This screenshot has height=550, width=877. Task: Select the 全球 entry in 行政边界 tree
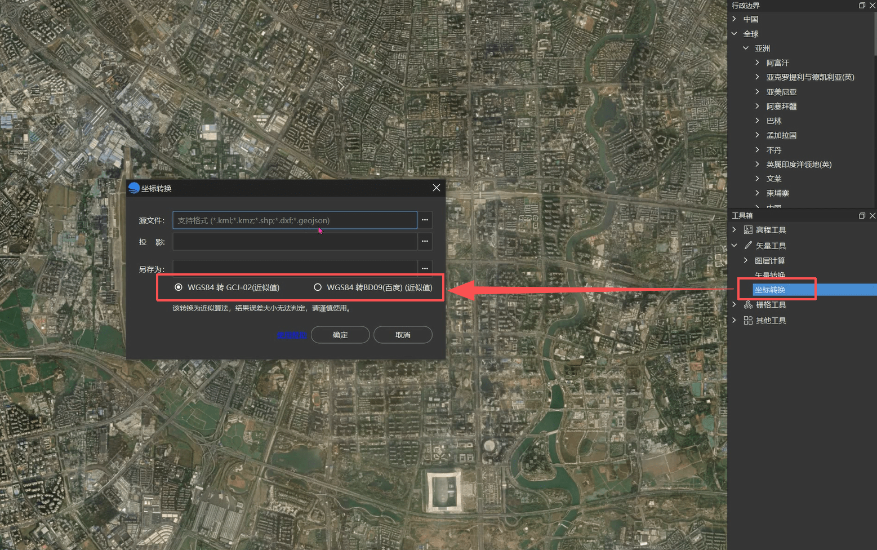point(751,34)
